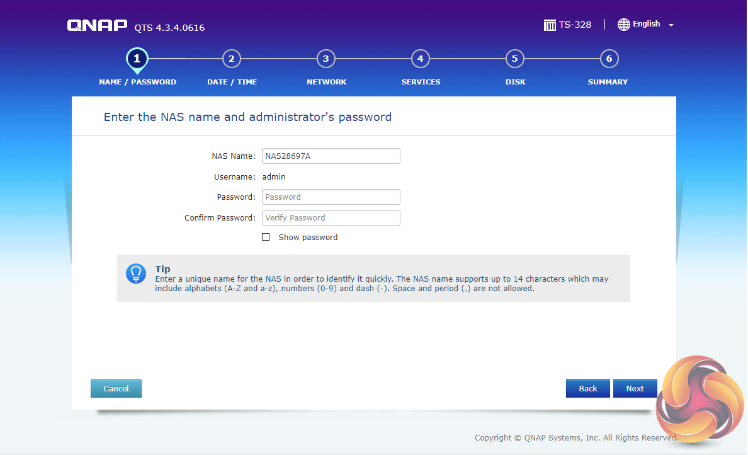Click the Password input field
Image resolution: width=748 pixels, height=455 pixels.
(331, 197)
